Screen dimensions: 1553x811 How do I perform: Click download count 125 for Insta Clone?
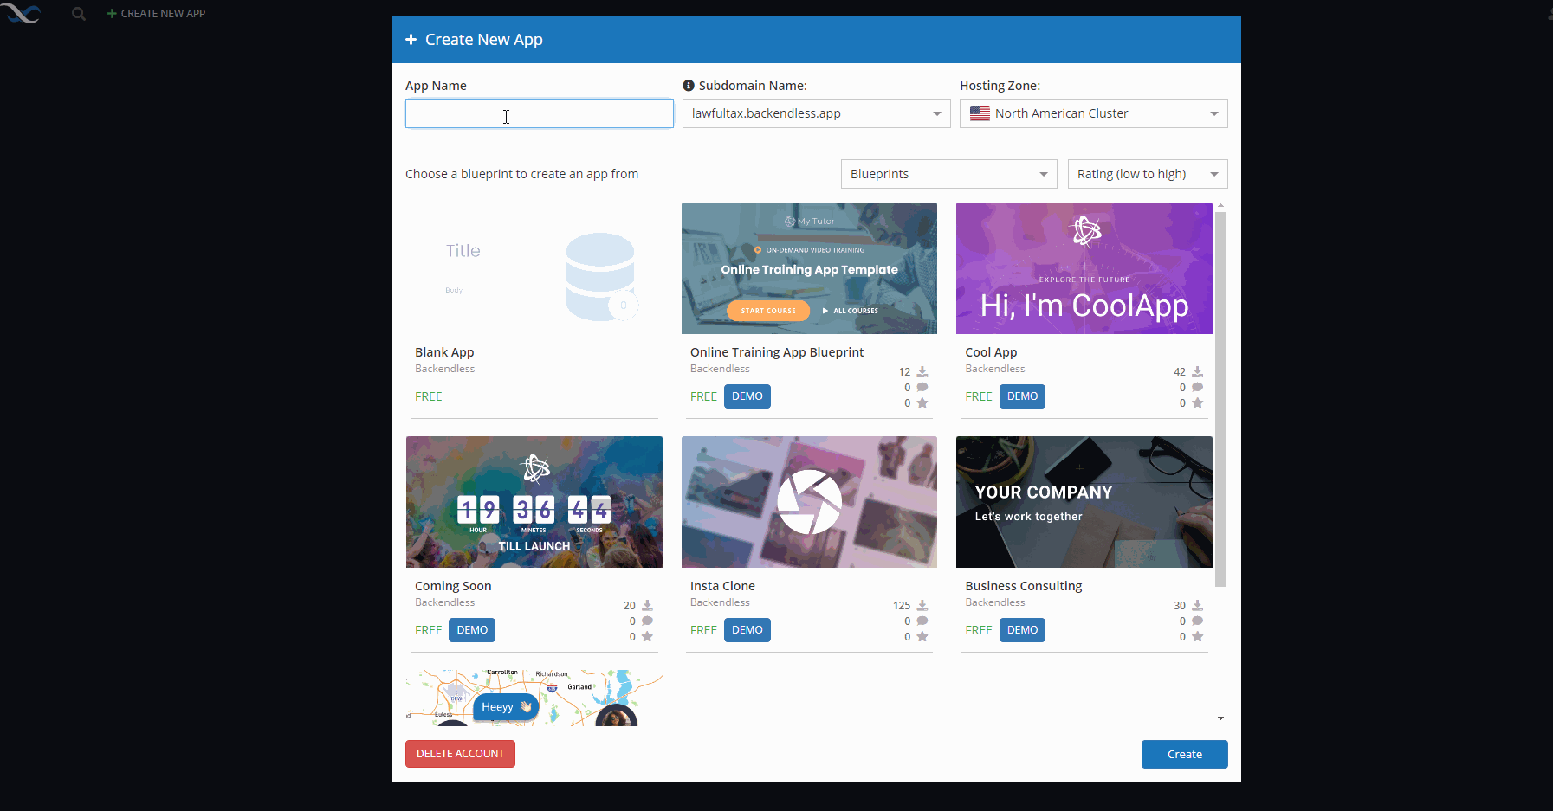click(902, 606)
